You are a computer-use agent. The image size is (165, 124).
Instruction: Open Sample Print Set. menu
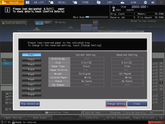click(x=145, y=118)
